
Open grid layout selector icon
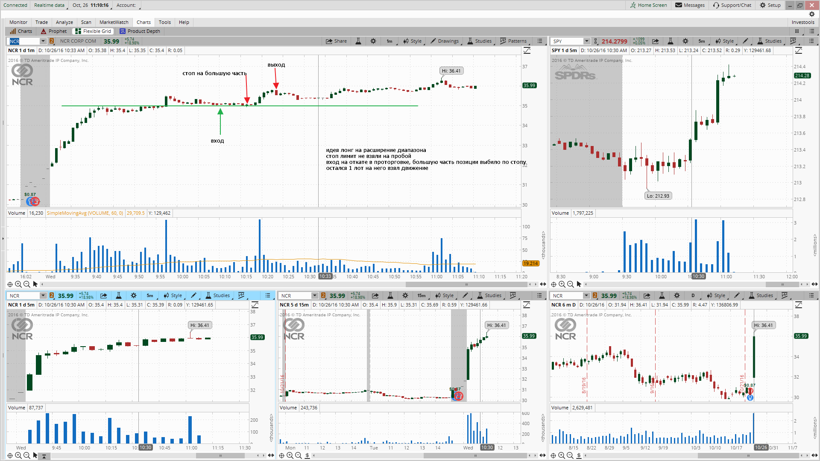point(797,31)
